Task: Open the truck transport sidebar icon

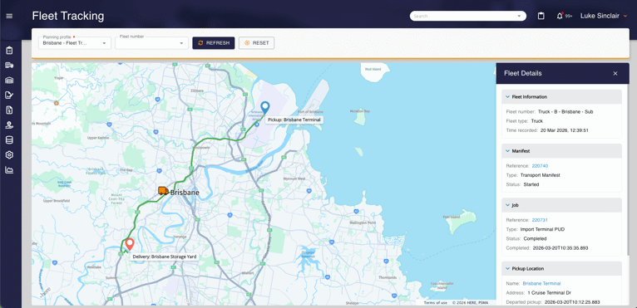Action: click(9, 66)
